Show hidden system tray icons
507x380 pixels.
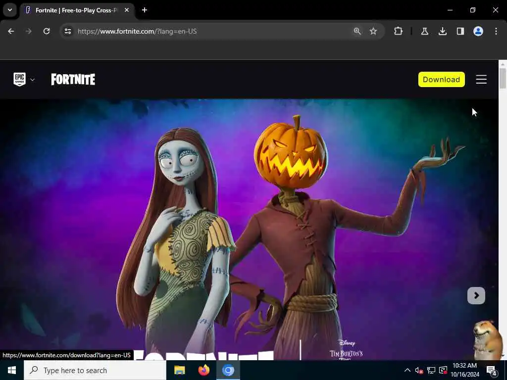(x=407, y=370)
